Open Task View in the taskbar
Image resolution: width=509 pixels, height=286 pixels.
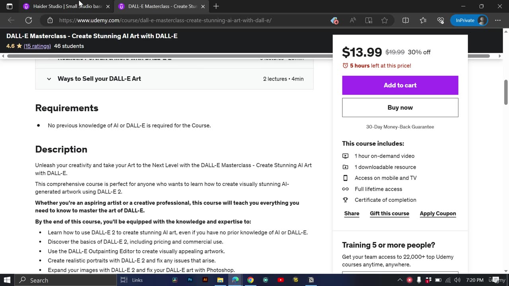coord(124,280)
